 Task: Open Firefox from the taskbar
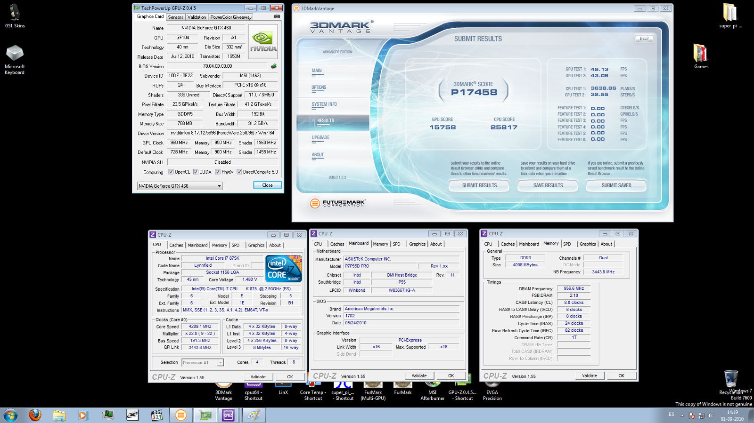click(35, 415)
